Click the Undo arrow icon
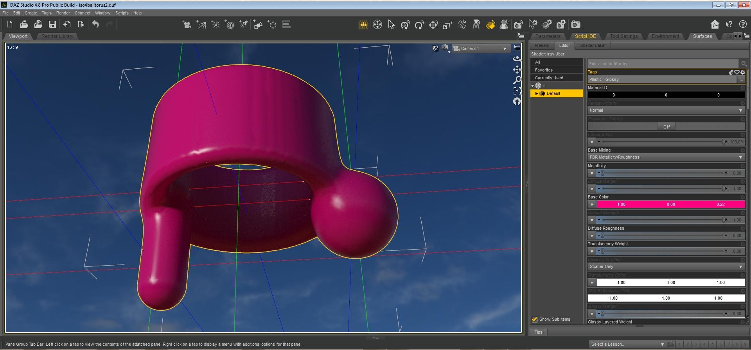The height and width of the screenshot is (350, 751). 95,25
